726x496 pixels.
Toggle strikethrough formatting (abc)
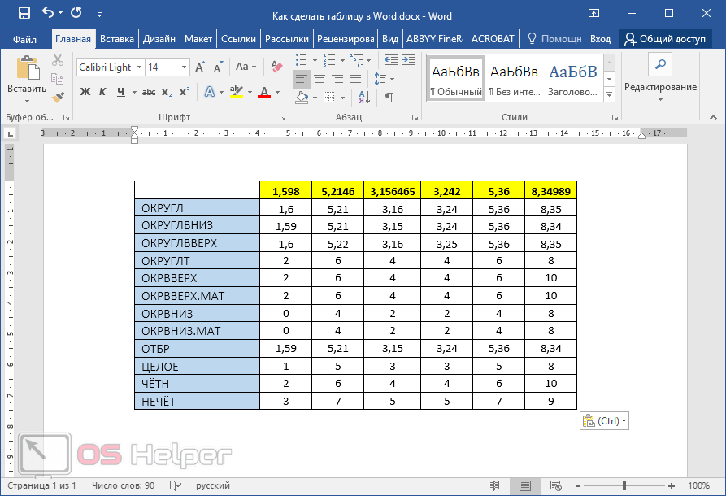[x=148, y=92]
